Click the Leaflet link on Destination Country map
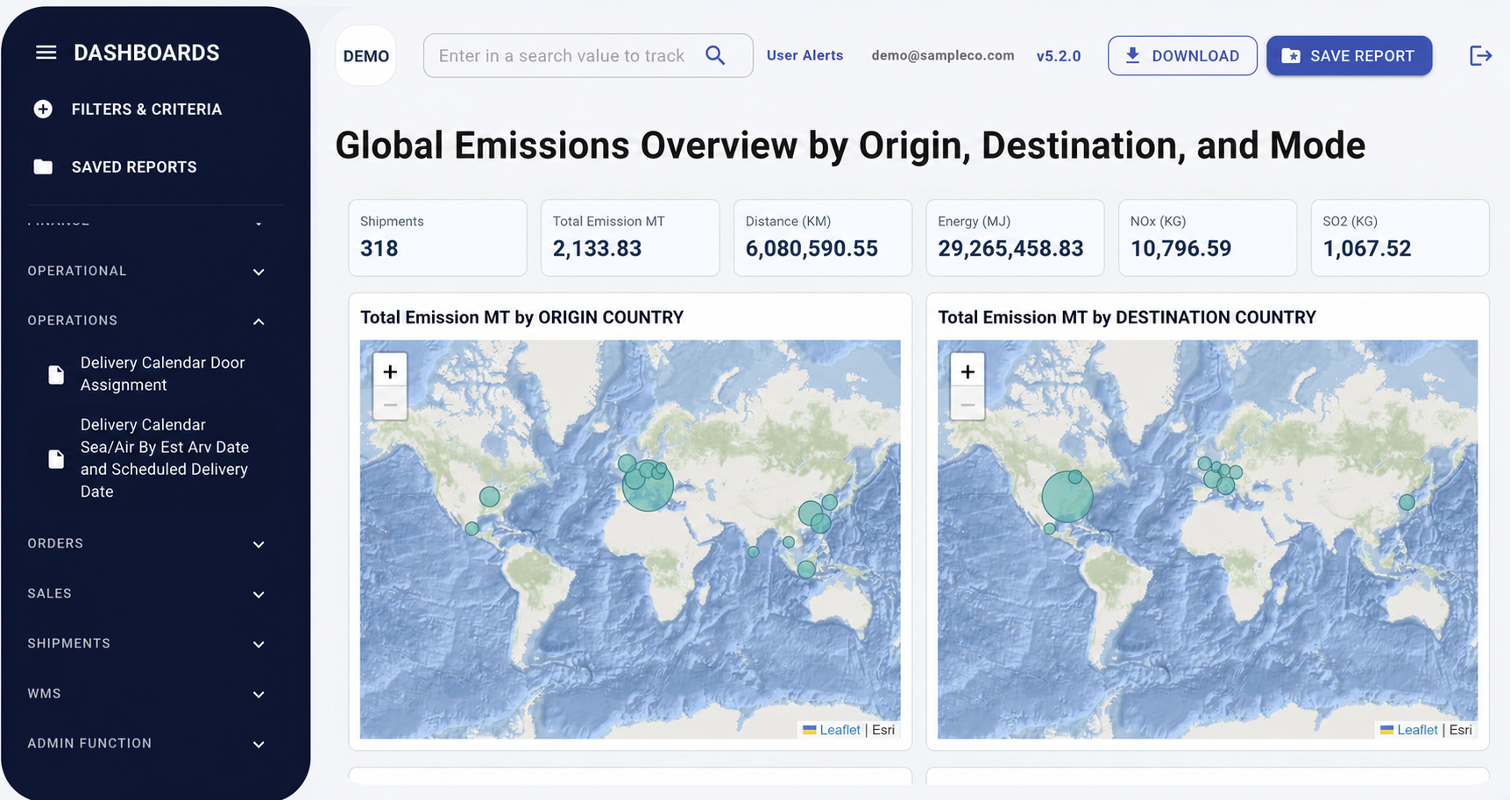 [1417, 730]
